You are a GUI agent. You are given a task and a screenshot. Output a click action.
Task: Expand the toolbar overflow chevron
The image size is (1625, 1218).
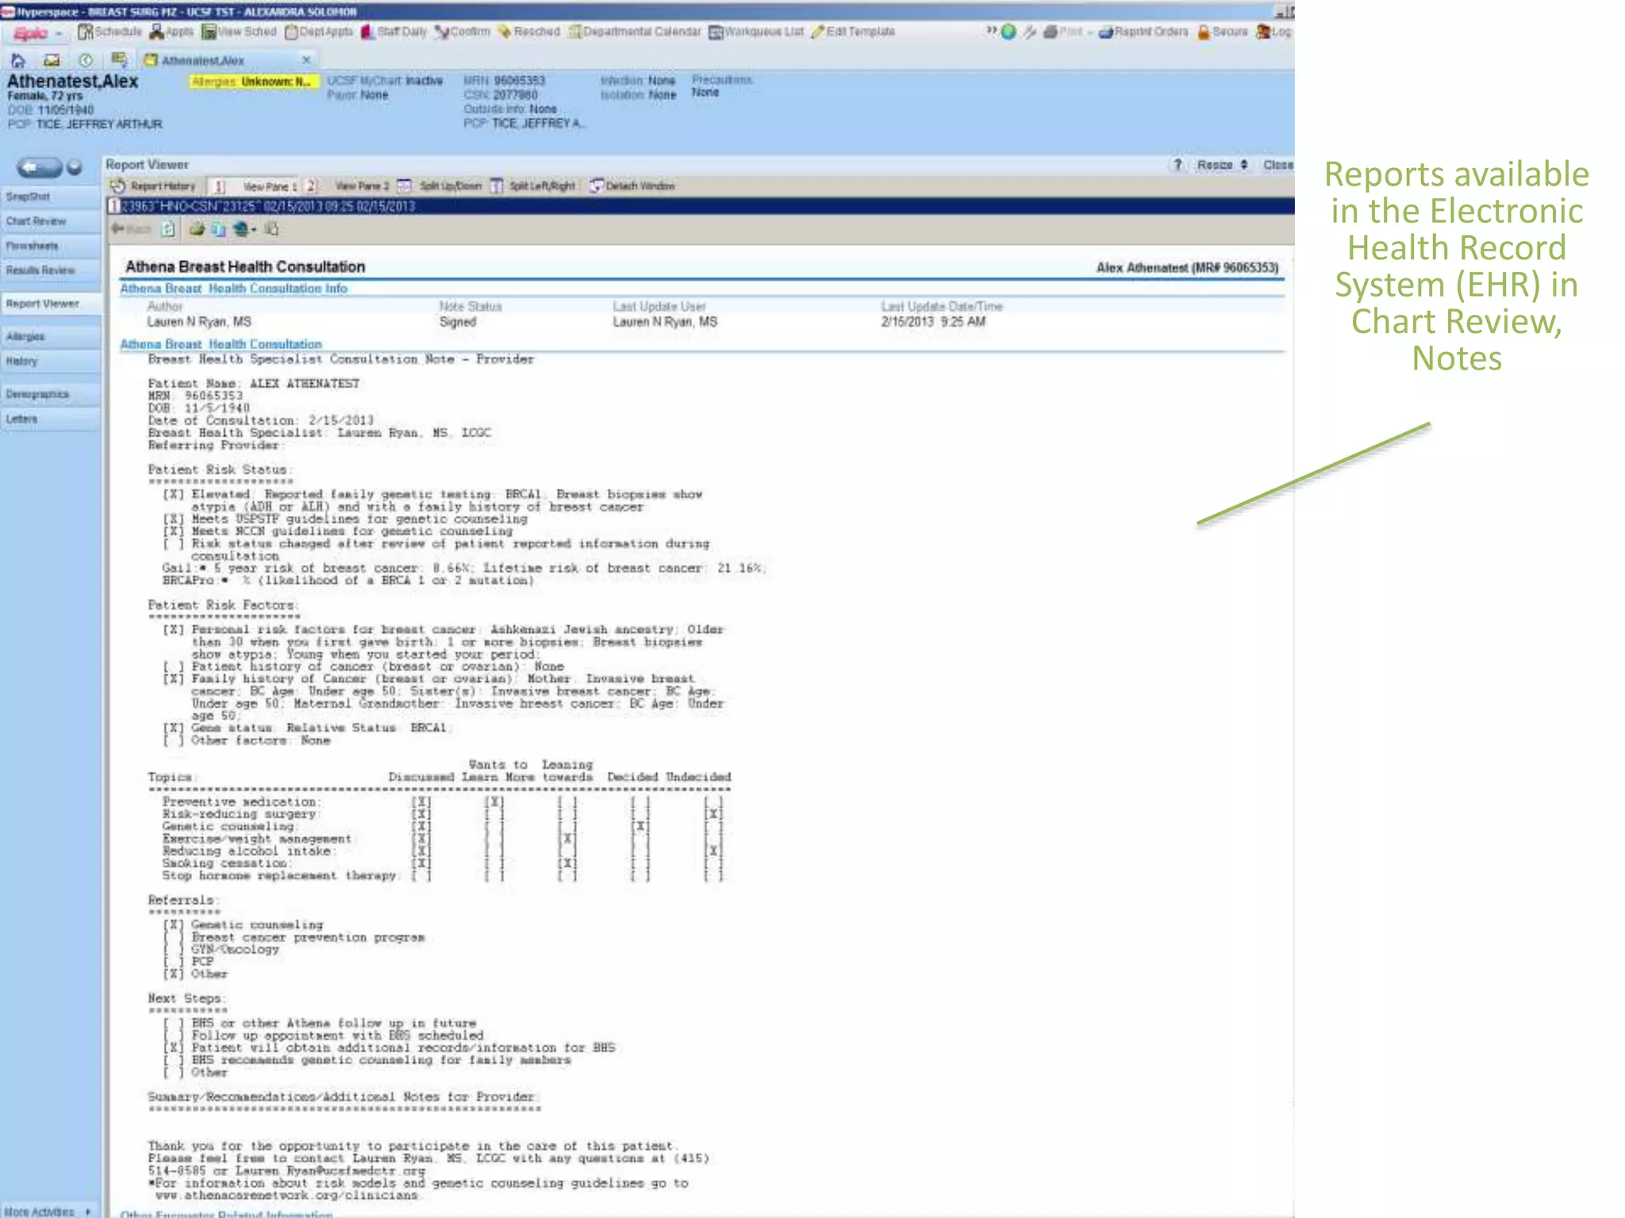click(x=990, y=31)
